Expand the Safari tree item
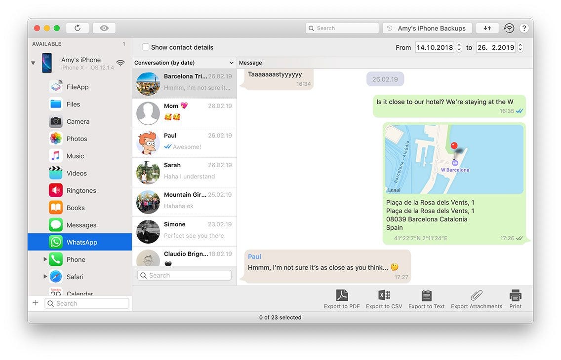 (45, 276)
